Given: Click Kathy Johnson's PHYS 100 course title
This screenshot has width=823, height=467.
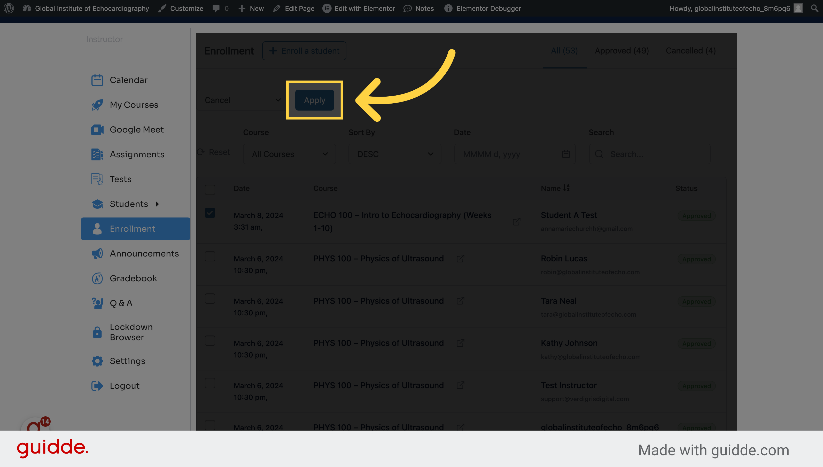Looking at the screenshot, I should 378,343.
